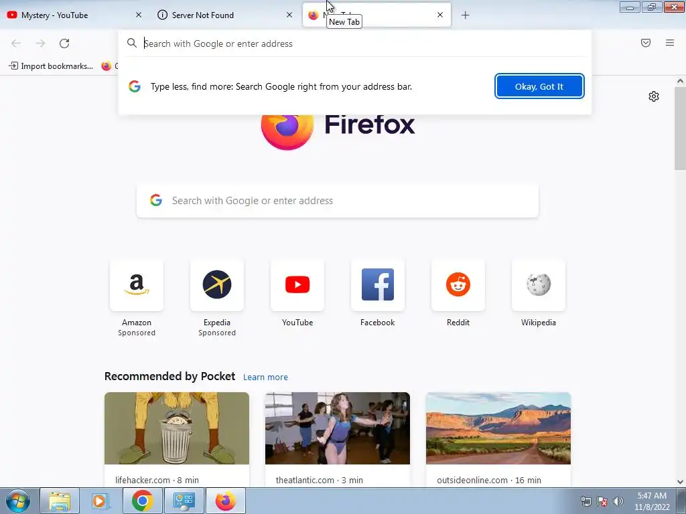Viewport: 686px width, 514px height.
Task: Open the control panel taskbar item
Action: click(x=184, y=501)
